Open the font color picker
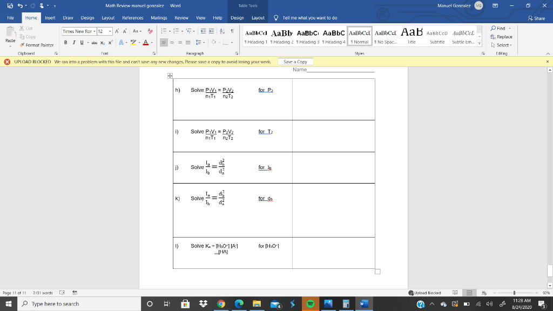This screenshot has height=311, width=553. click(152, 42)
